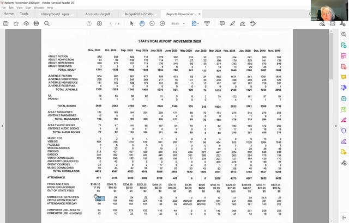Switch to Accounts.xlsx.pdf document tab

(x=98, y=14)
